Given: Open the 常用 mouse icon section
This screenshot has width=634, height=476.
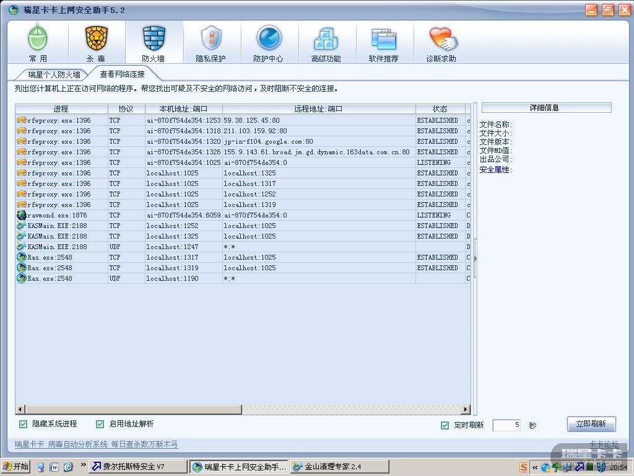Looking at the screenshot, I should (38, 43).
